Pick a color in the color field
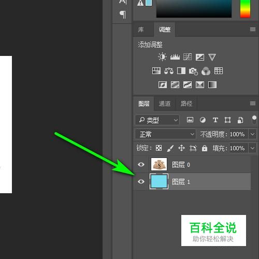 tap(194, 9)
